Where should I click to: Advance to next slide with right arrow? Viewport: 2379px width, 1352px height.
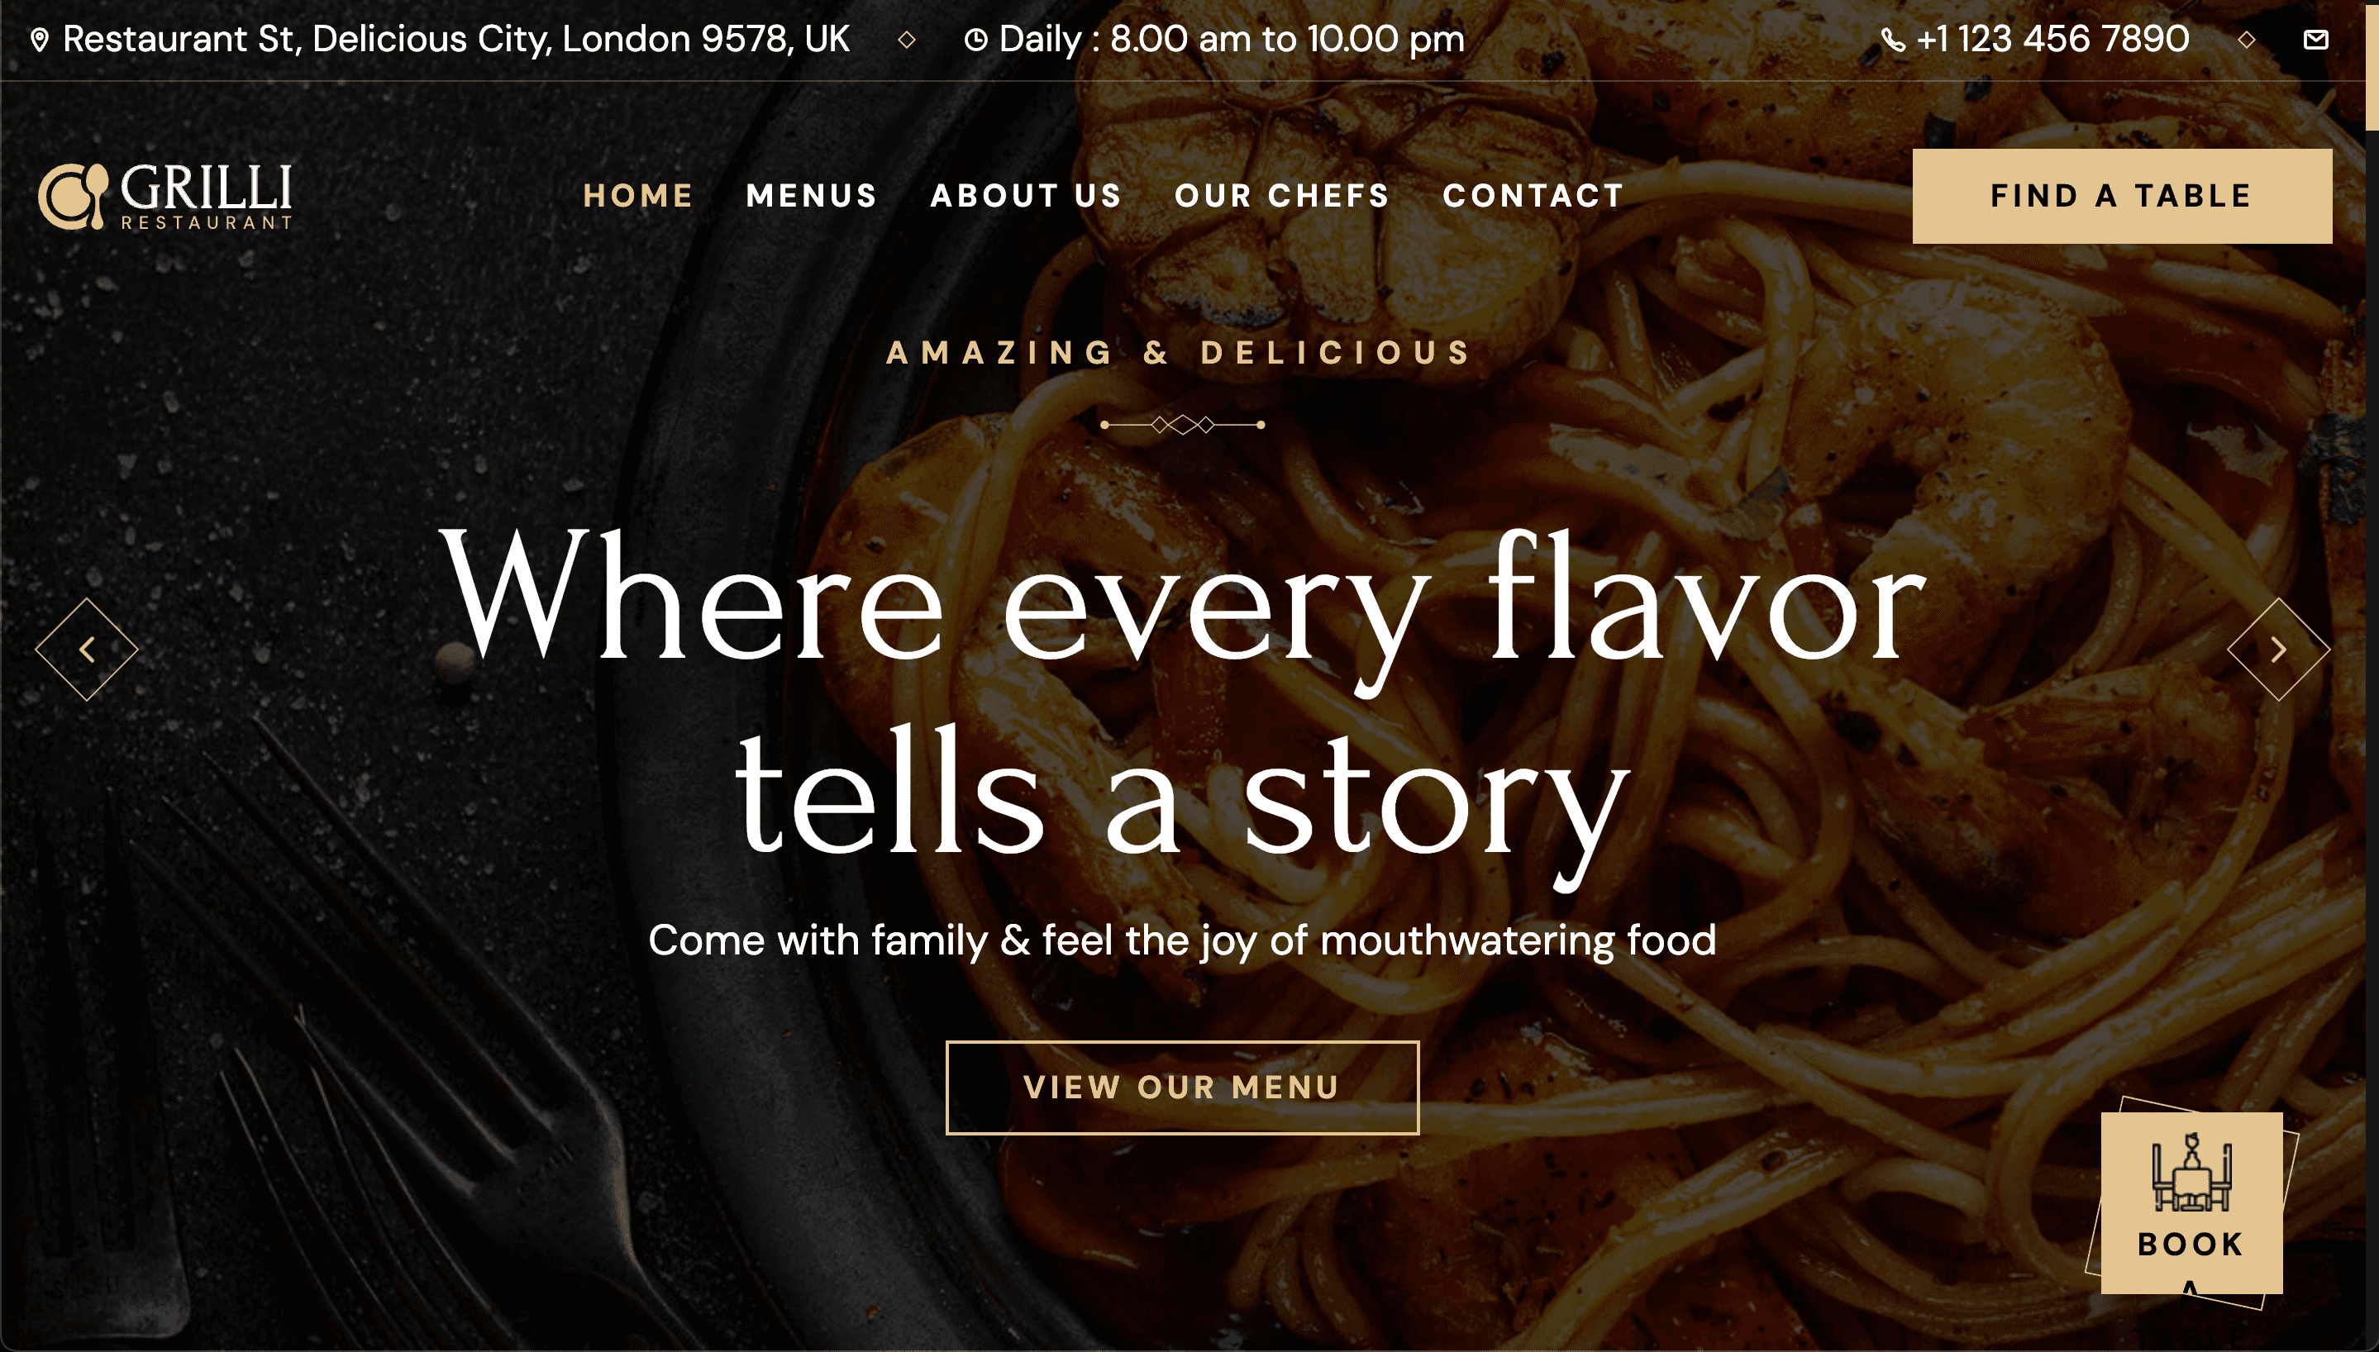tap(2278, 649)
